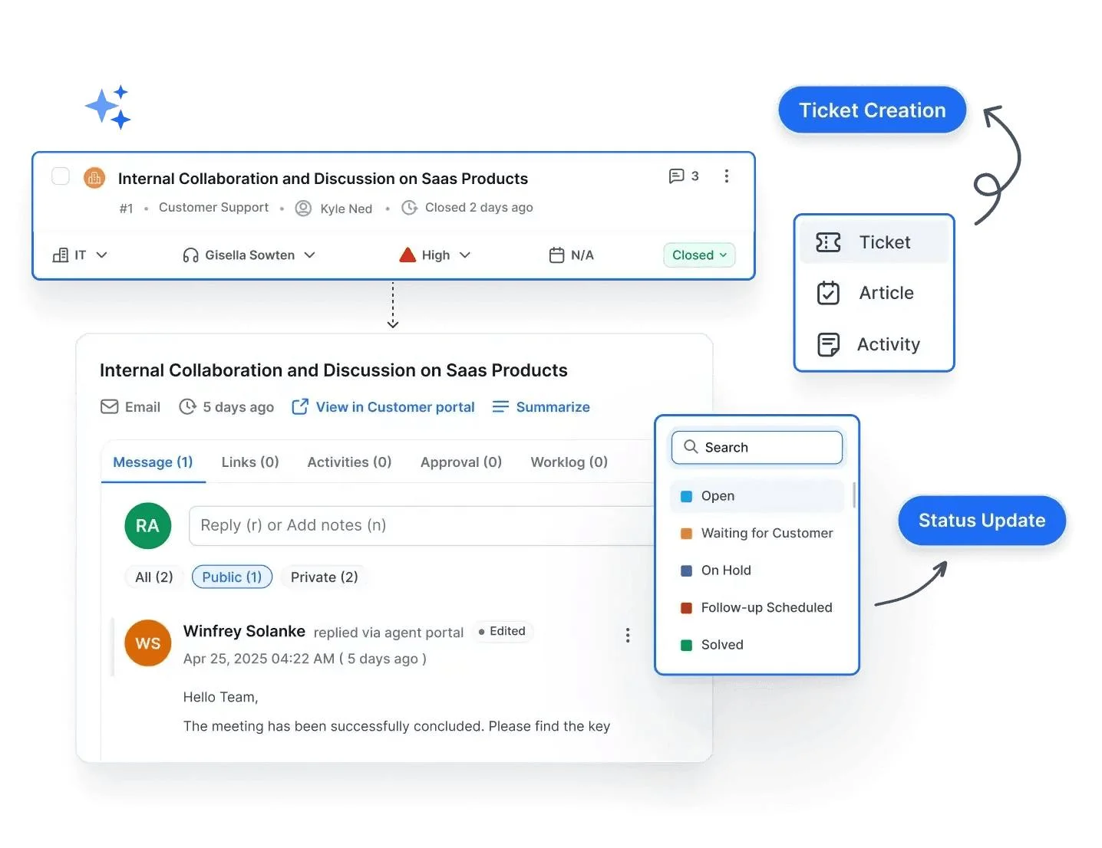The width and height of the screenshot is (1102, 848).
Task: Select the green Solved status swatch
Action: 686,645
